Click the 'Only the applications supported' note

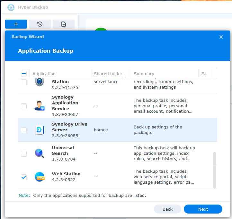(90, 195)
